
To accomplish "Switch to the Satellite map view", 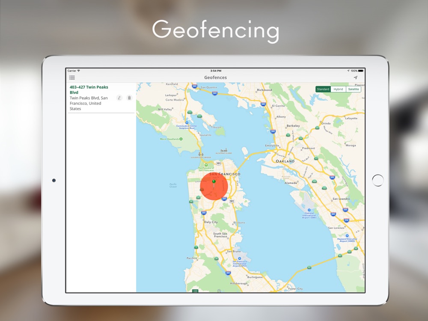I will point(354,89).
